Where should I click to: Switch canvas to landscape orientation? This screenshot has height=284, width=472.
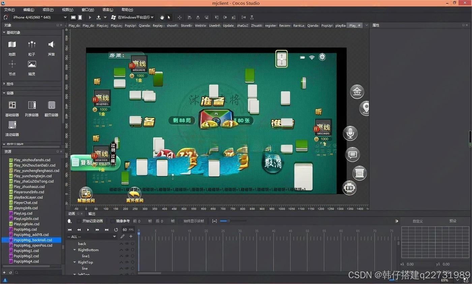click(x=73, y=17)
